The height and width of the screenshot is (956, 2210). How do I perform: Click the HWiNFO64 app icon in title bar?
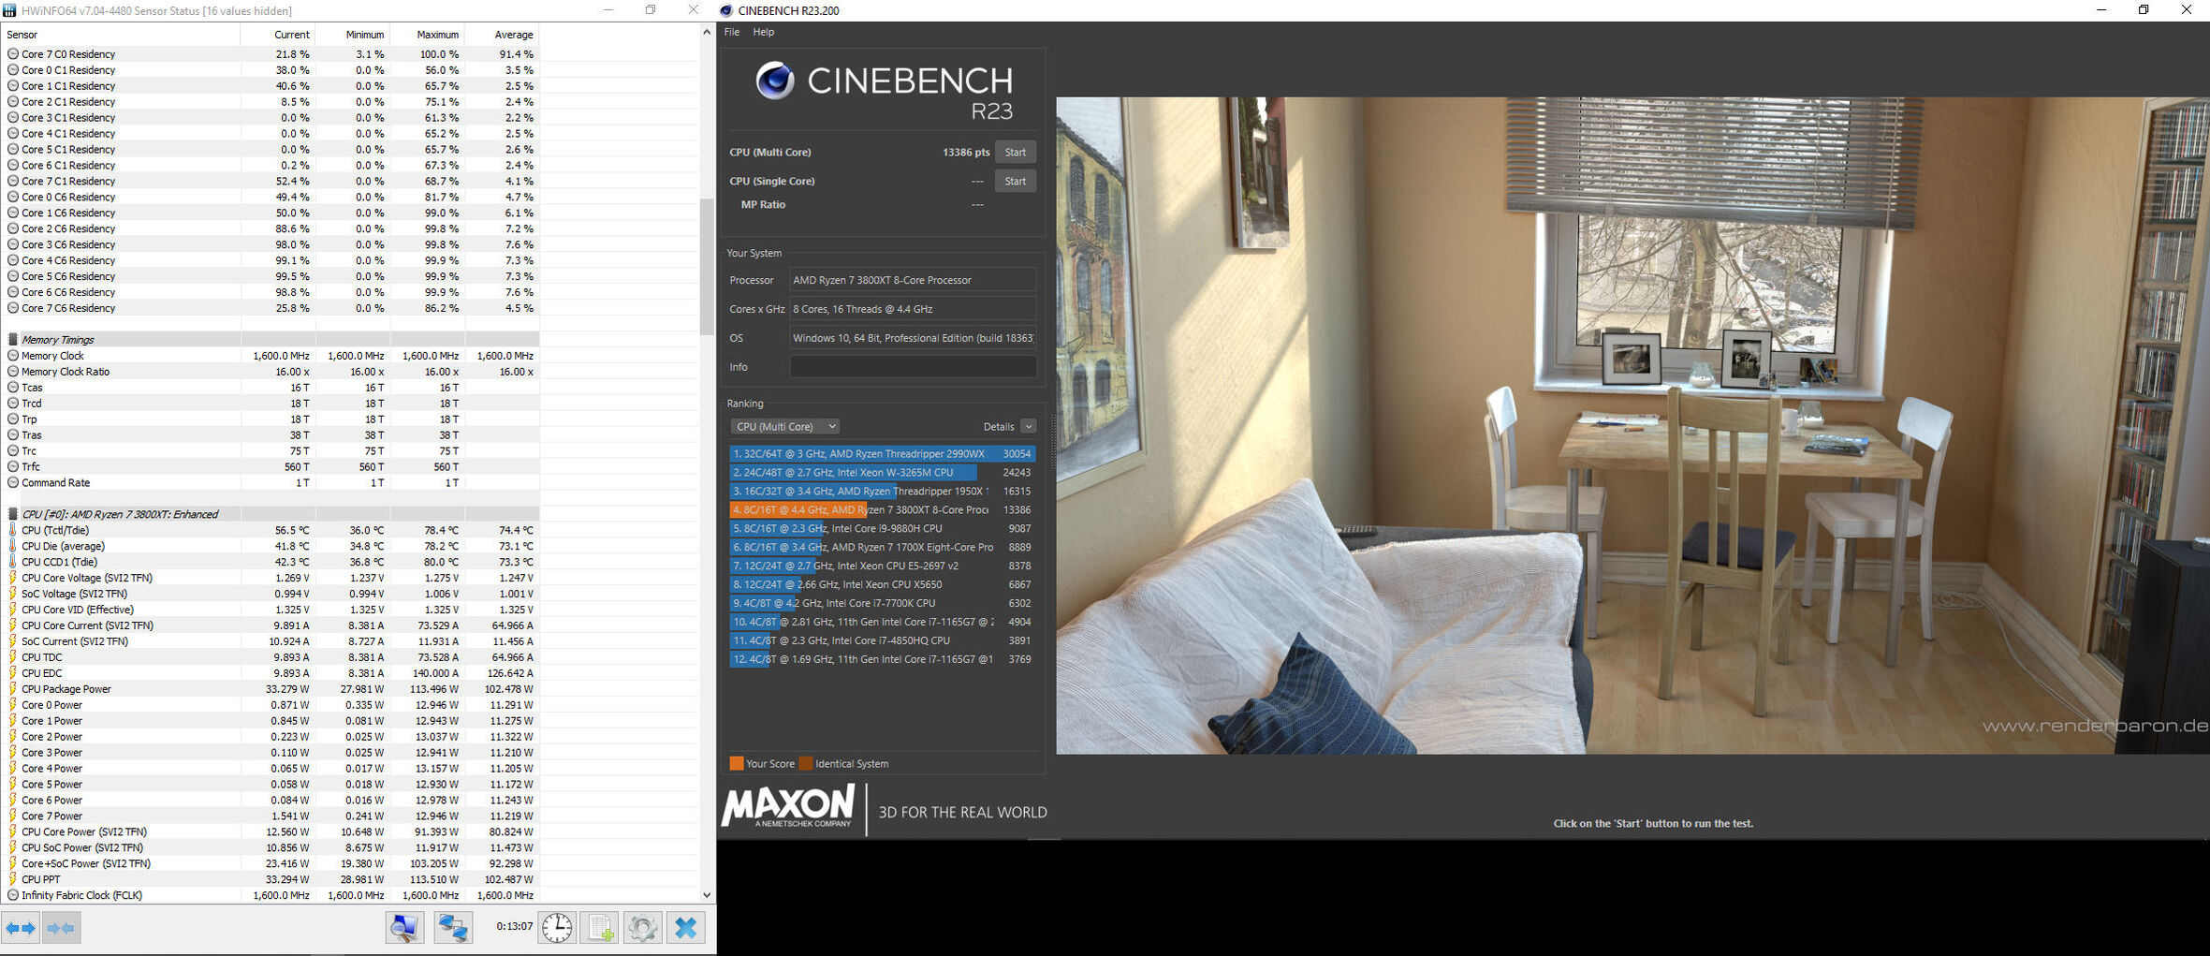[9, 10]
